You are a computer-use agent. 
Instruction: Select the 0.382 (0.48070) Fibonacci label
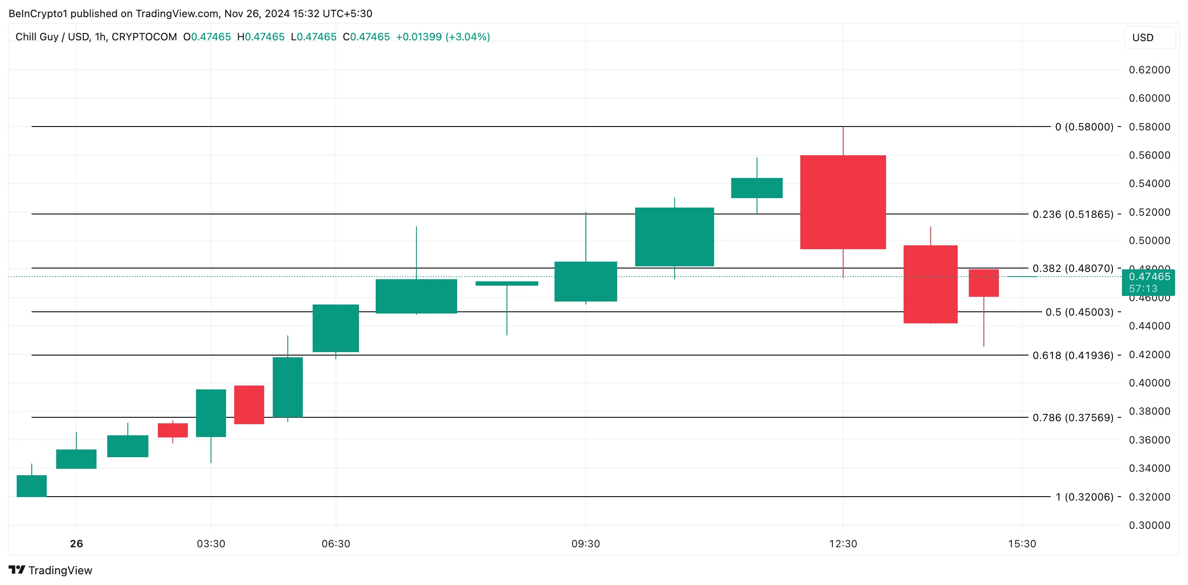coord(1073,268)
